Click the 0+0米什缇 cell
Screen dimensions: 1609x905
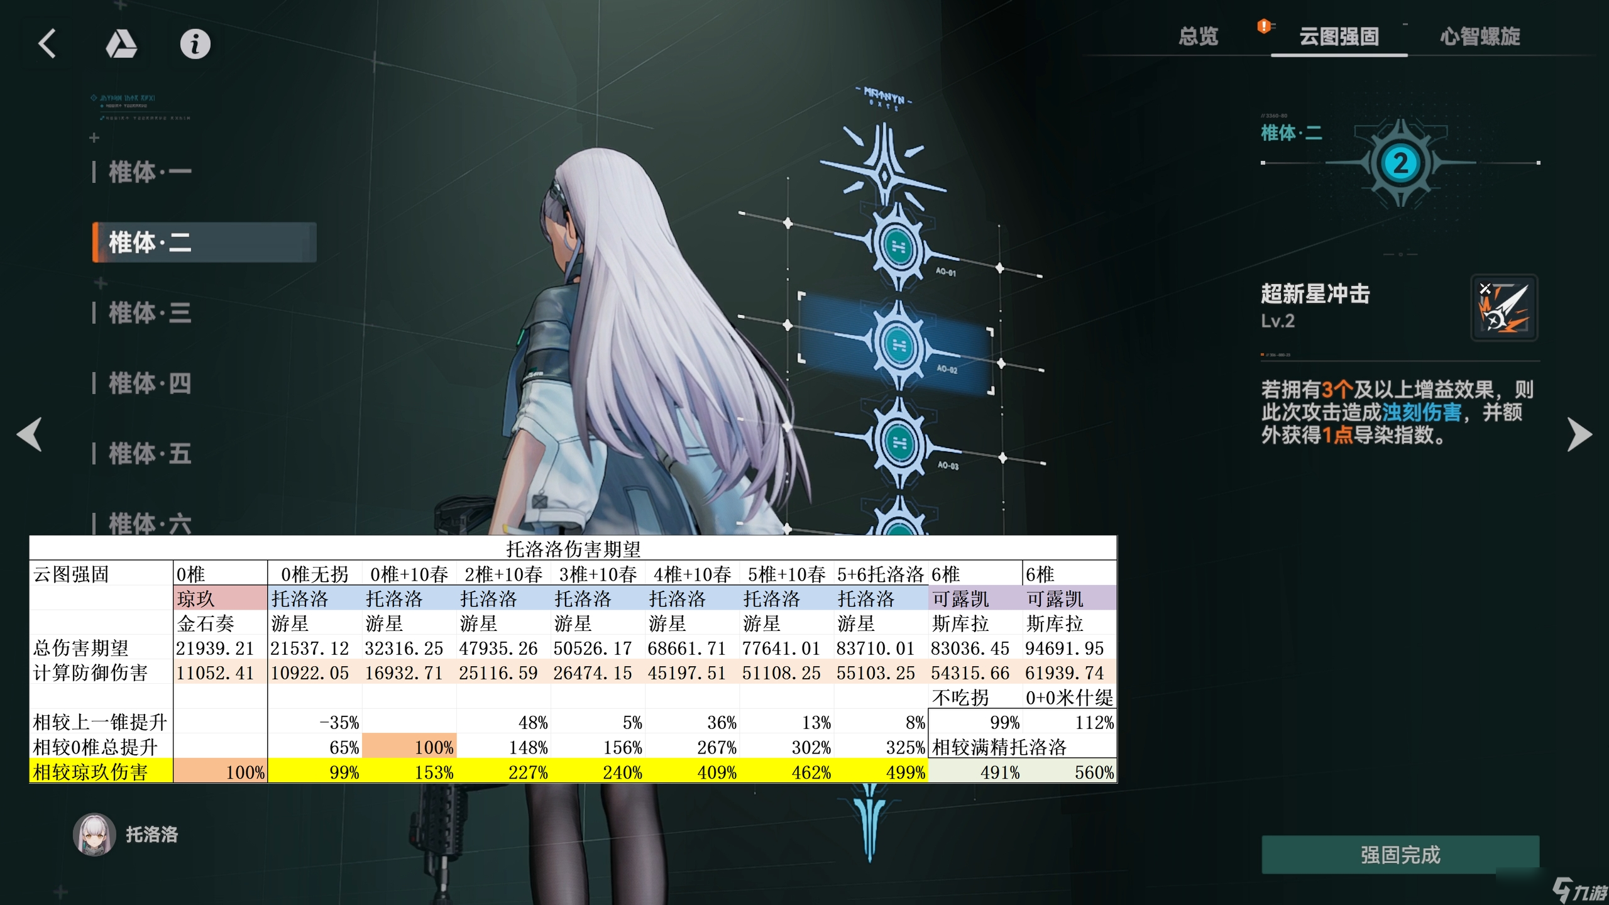coord(1069,698)
